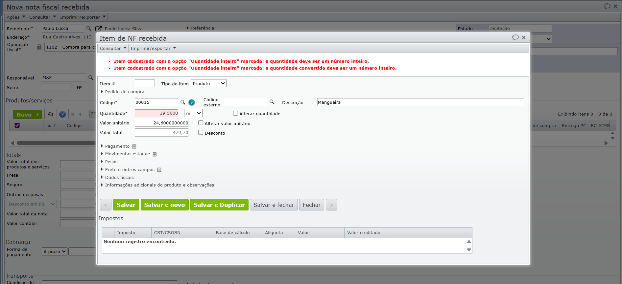This screenshot has width=622, height=284.
Task: Click the sort arrow in the # column header
Action: pos(49,126)
